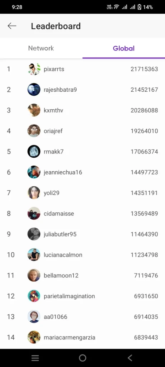Select the cidamaisse username

click(x=59, y=214)
